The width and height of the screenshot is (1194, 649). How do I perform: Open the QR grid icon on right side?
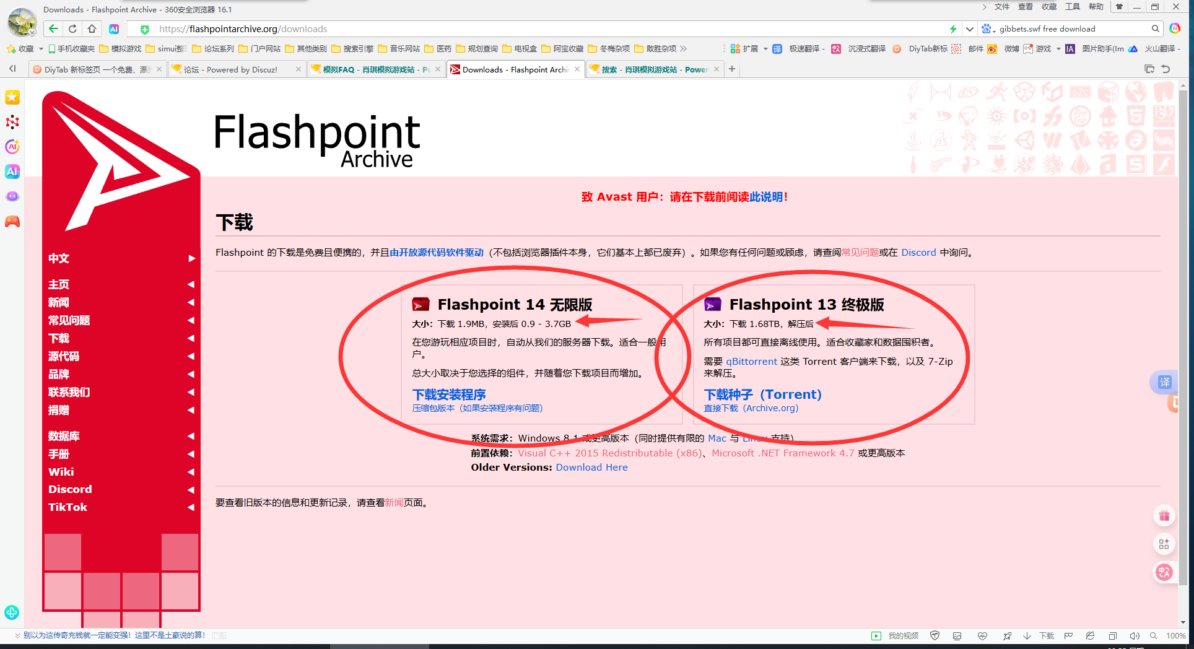pyautogui.click(x=1164, y=544)
